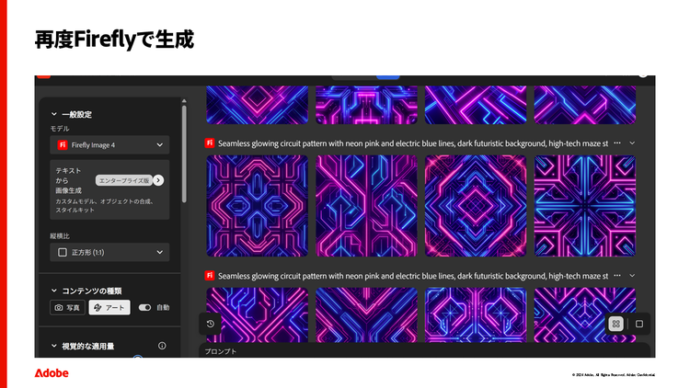Toggle the 自動 content type switch

point(144,307)
